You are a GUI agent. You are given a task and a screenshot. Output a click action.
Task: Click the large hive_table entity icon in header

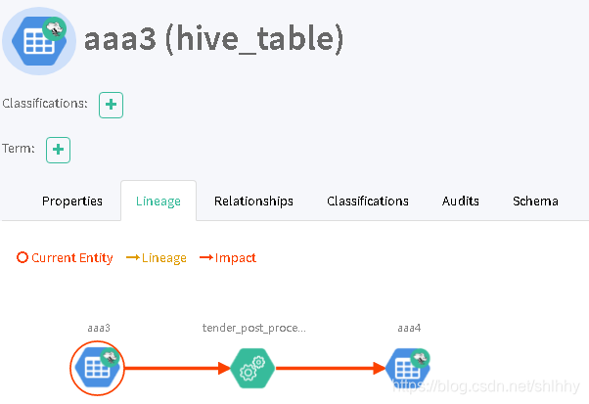coord(39,41)
